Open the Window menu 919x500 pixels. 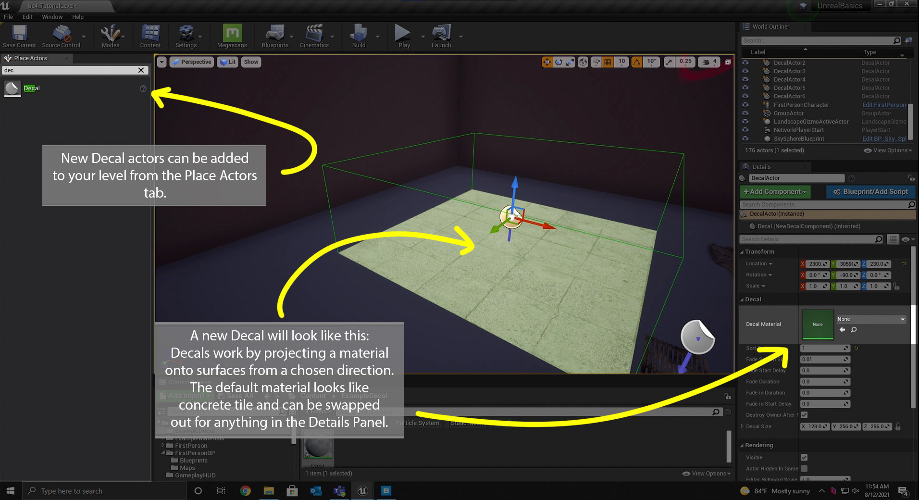[52, 17]
